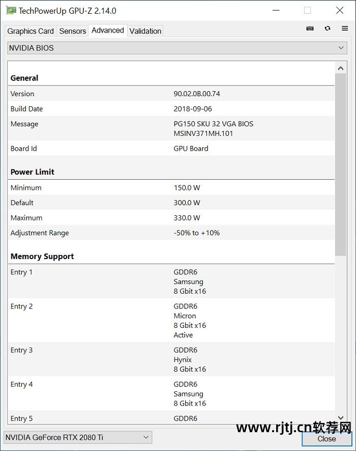This screenshot has height=451, width=356.
Task: Close the window using the title bar X
Action: click(340, 10)
